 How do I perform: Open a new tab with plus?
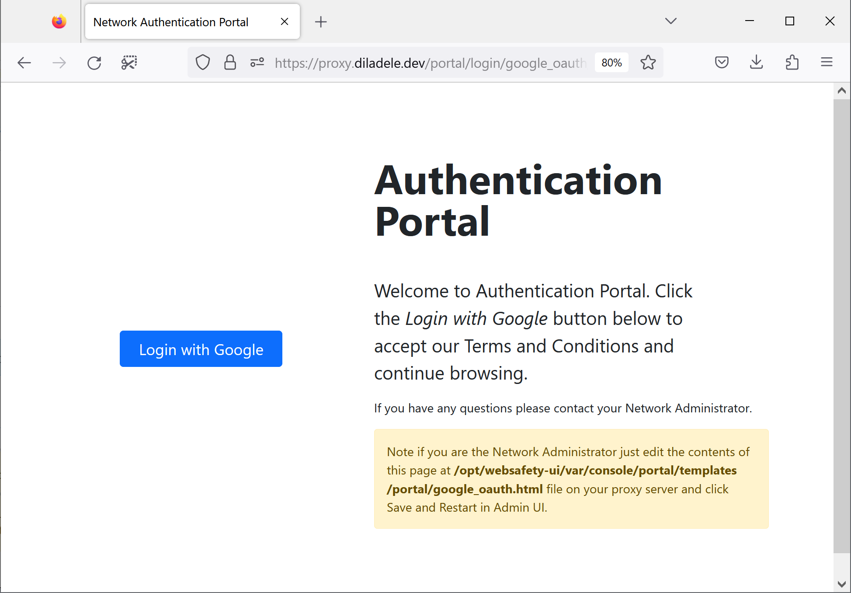point(321,22)
